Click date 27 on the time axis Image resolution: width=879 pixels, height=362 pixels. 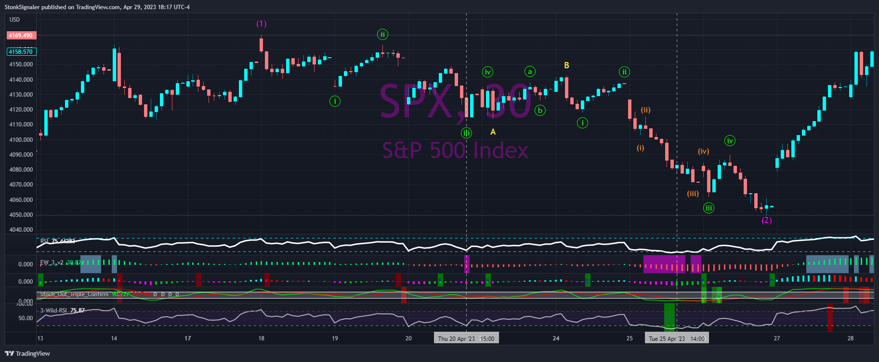click(777, 338)
